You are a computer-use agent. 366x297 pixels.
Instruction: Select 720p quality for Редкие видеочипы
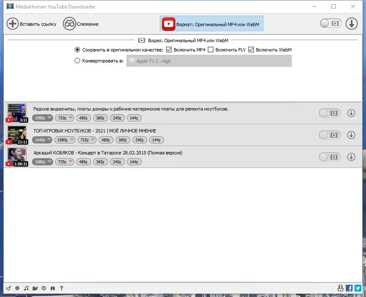[65, 118]
